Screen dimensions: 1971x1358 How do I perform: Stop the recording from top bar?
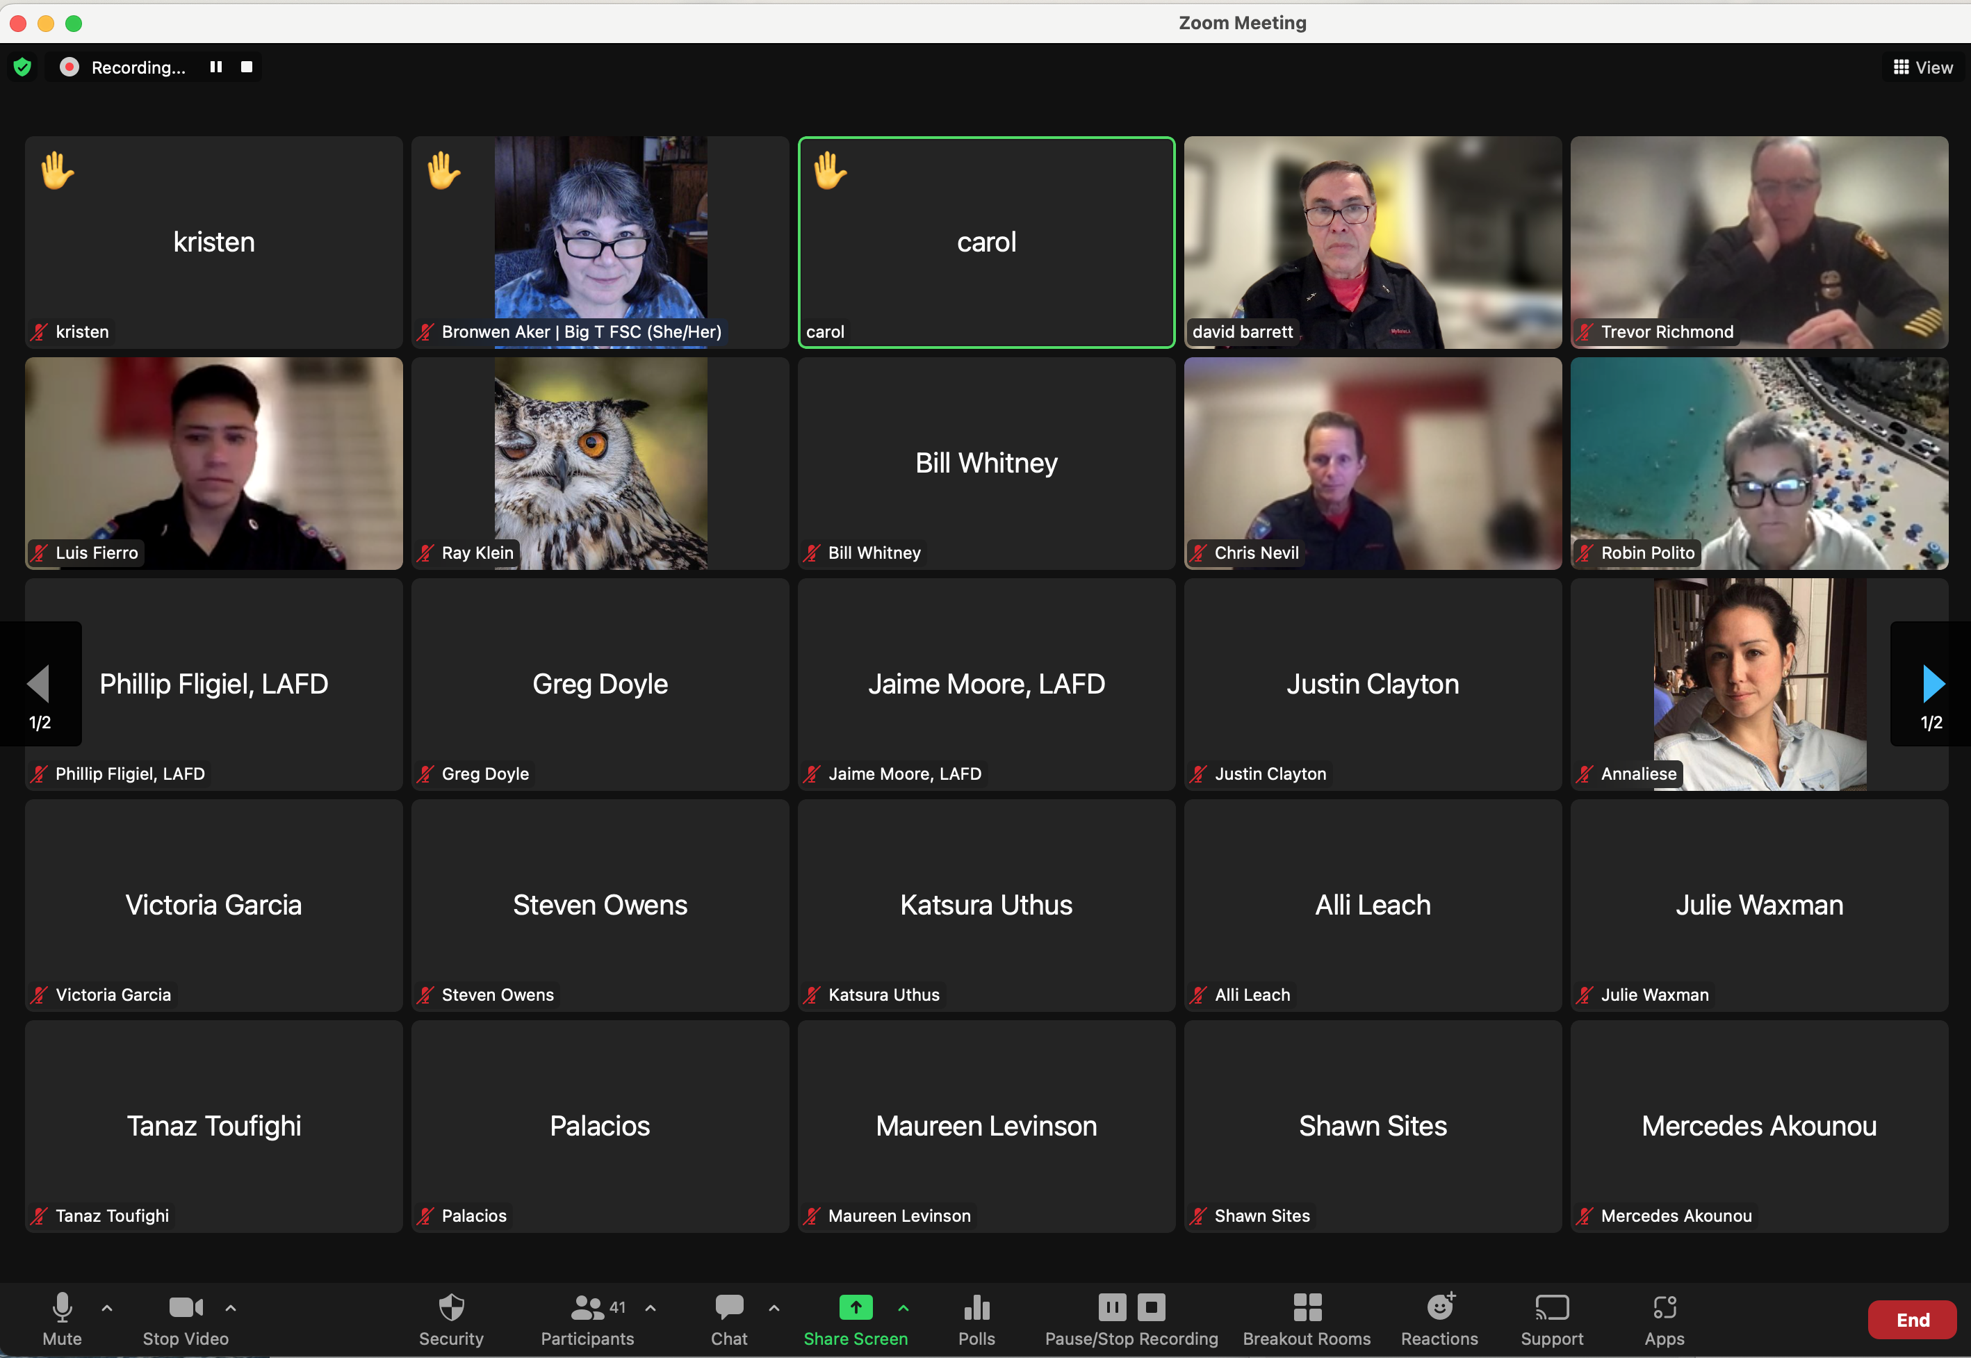tap(247, 66)
